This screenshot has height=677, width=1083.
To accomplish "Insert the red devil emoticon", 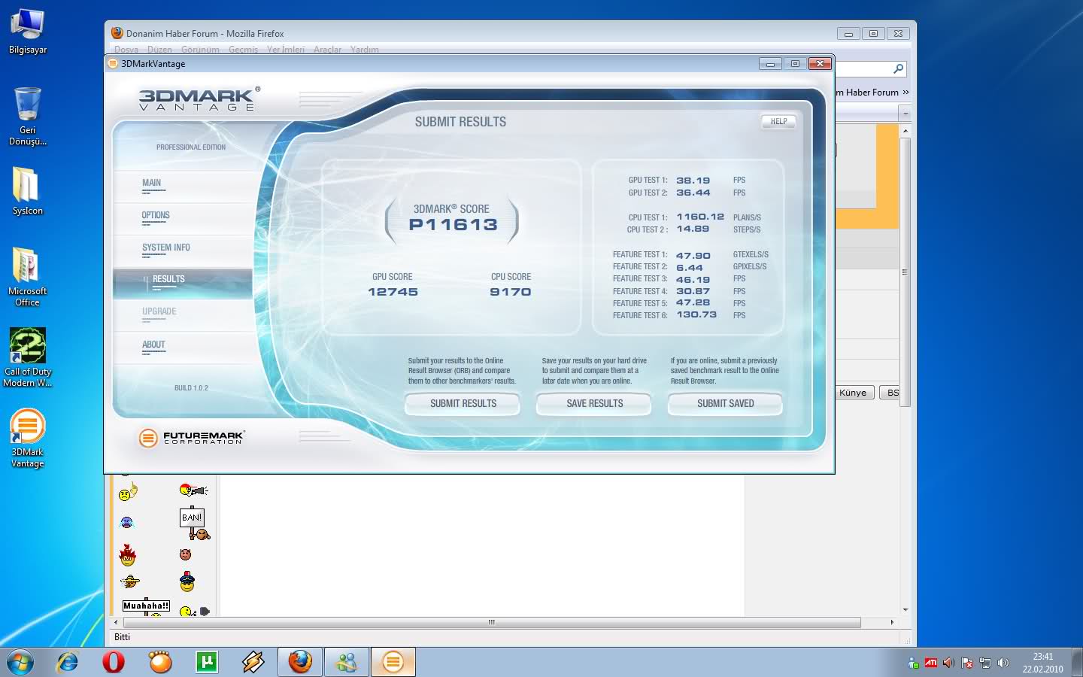I will (186, 554).
